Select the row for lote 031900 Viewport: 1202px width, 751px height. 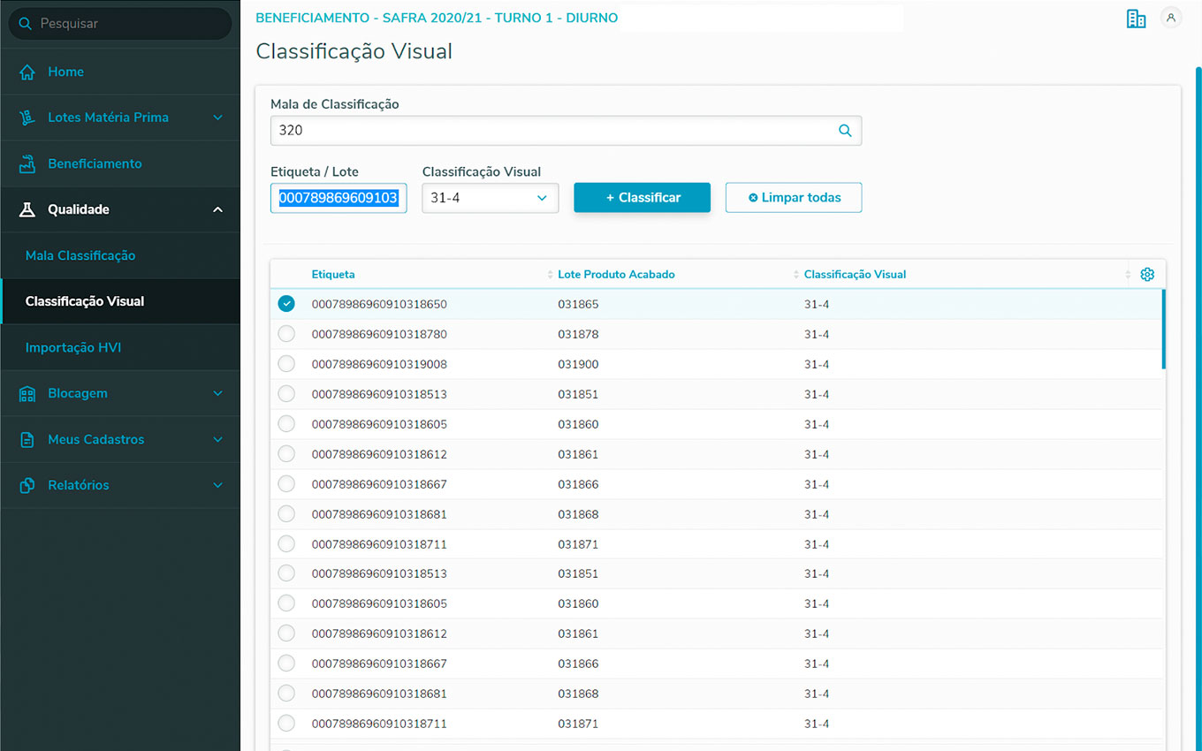click(x=286, y=364)
